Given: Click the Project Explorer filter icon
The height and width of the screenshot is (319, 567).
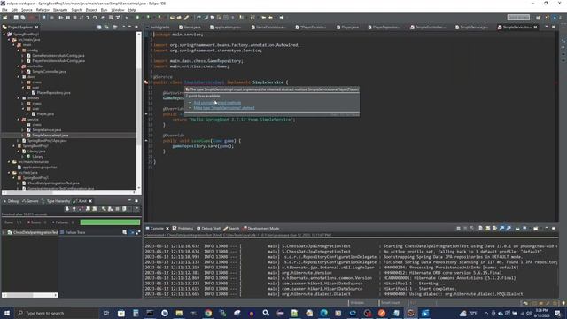Looking at the screenshot, I should click(115, 27).
